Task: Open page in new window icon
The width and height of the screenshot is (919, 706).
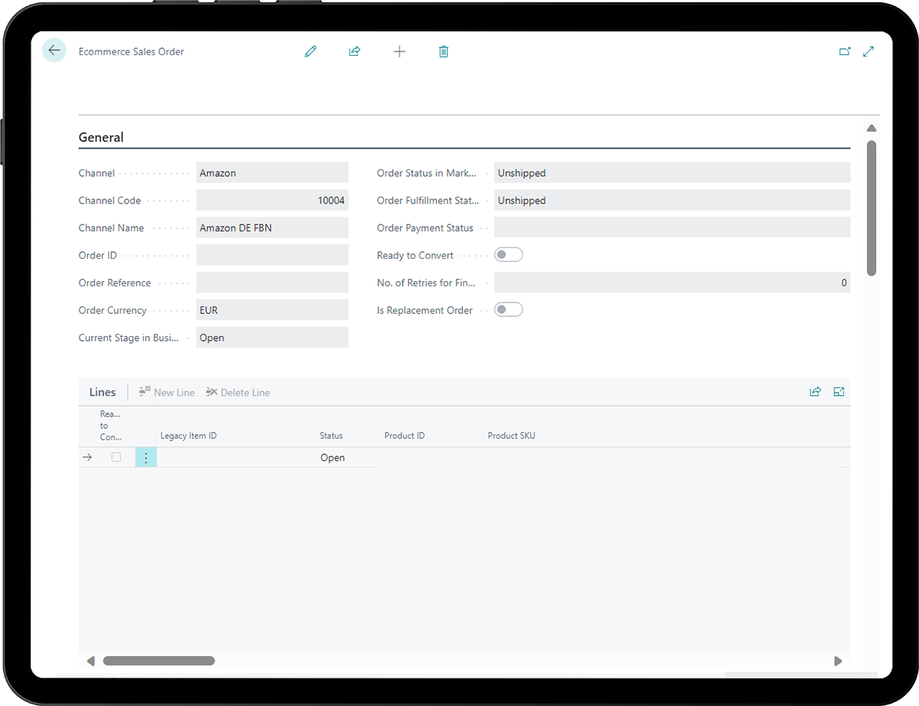Action: click(845, 51)
